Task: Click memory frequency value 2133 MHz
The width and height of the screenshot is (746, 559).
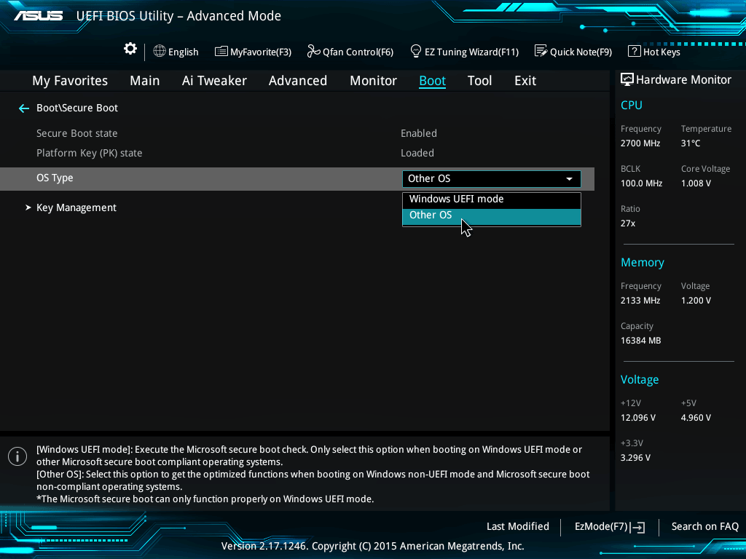Action: [640, 301]
